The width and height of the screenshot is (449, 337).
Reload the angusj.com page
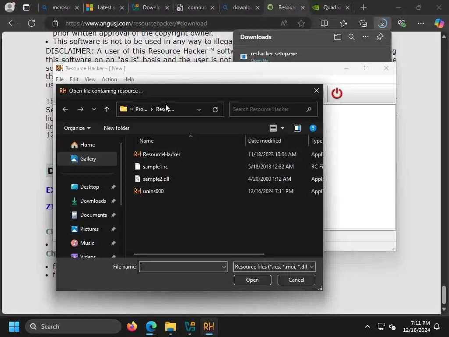pyautogui.click(x=32, y=23)
